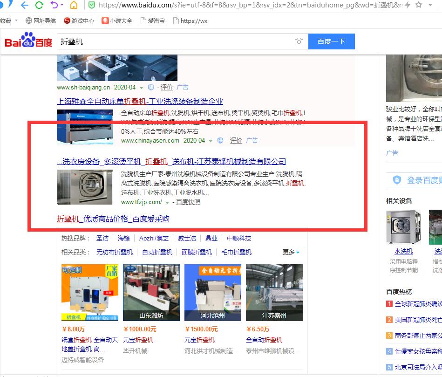Open hot topic 美国新冠肺炎死亡
The width and height of the screenshot is (442, 377).
[418, 320]
